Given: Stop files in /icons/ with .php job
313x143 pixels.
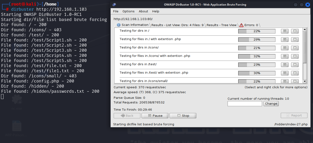Looking at the screenshot, I should tap(295, 56).
